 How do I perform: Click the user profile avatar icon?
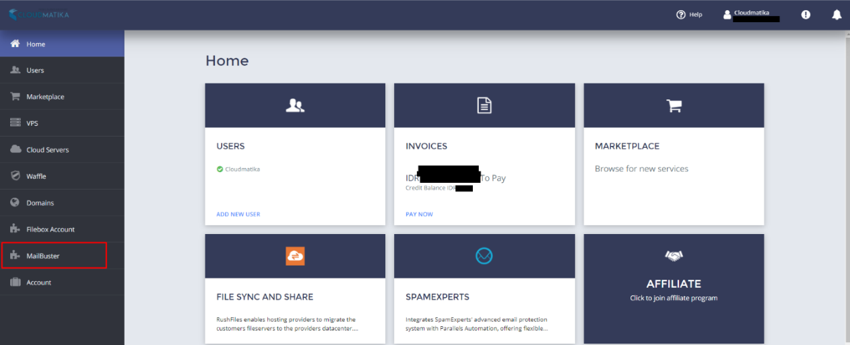click(727, 15)
